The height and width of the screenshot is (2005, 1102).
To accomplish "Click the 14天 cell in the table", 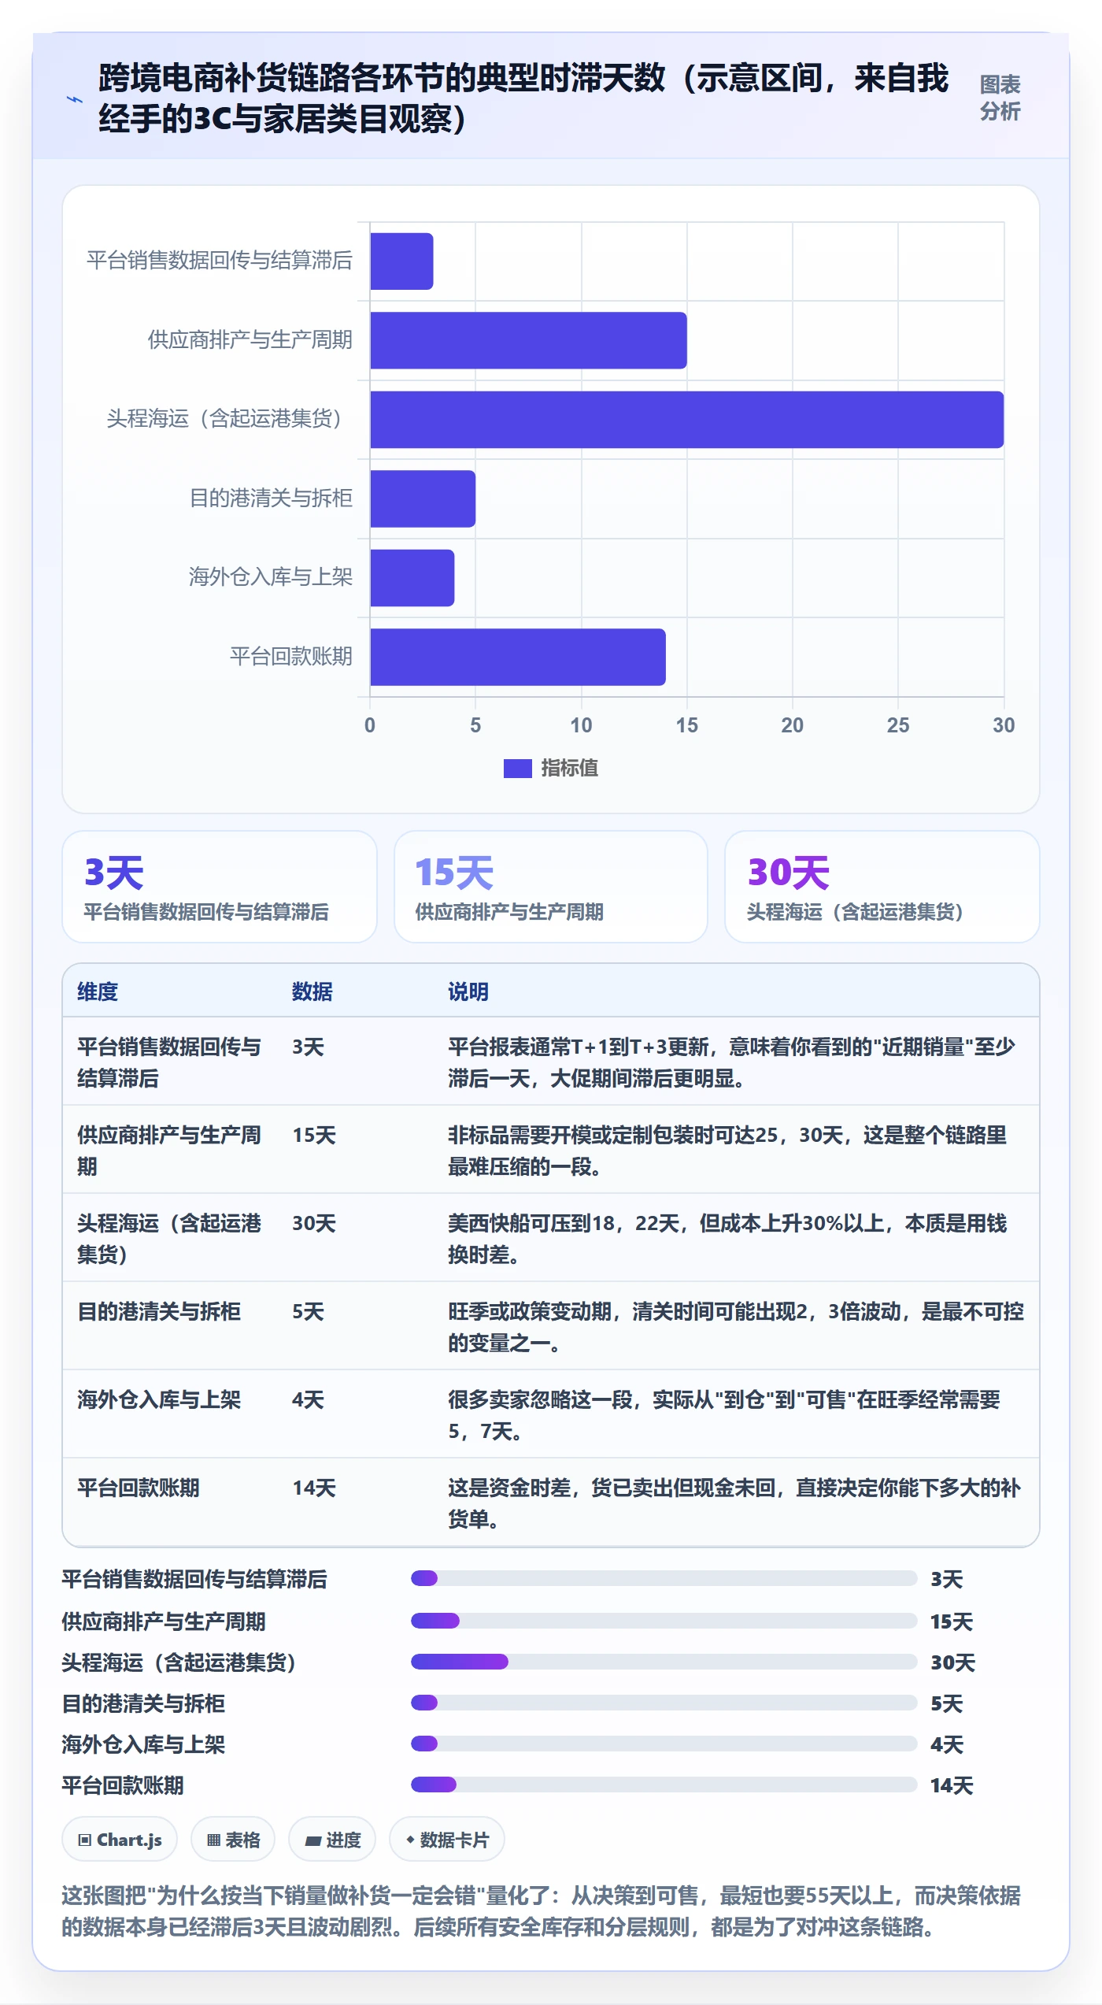I will (x=314, y=1488).
